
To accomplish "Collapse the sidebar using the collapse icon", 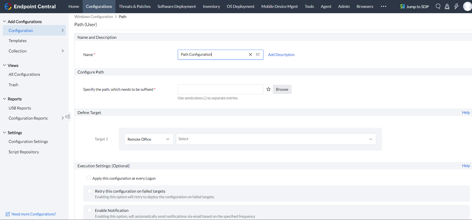I will (x=68, y=117).
